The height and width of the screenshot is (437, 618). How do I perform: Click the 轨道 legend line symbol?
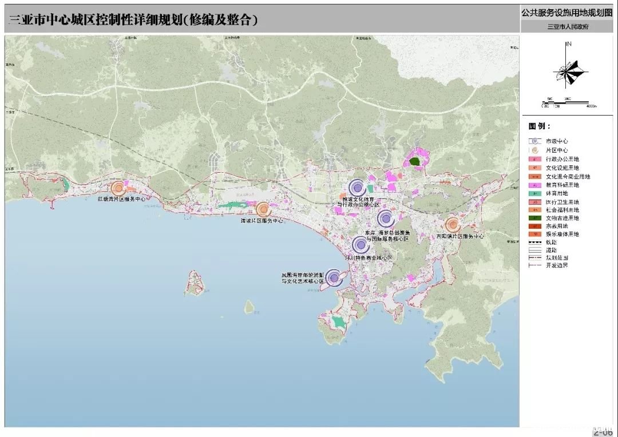click(x=535, y=243)
